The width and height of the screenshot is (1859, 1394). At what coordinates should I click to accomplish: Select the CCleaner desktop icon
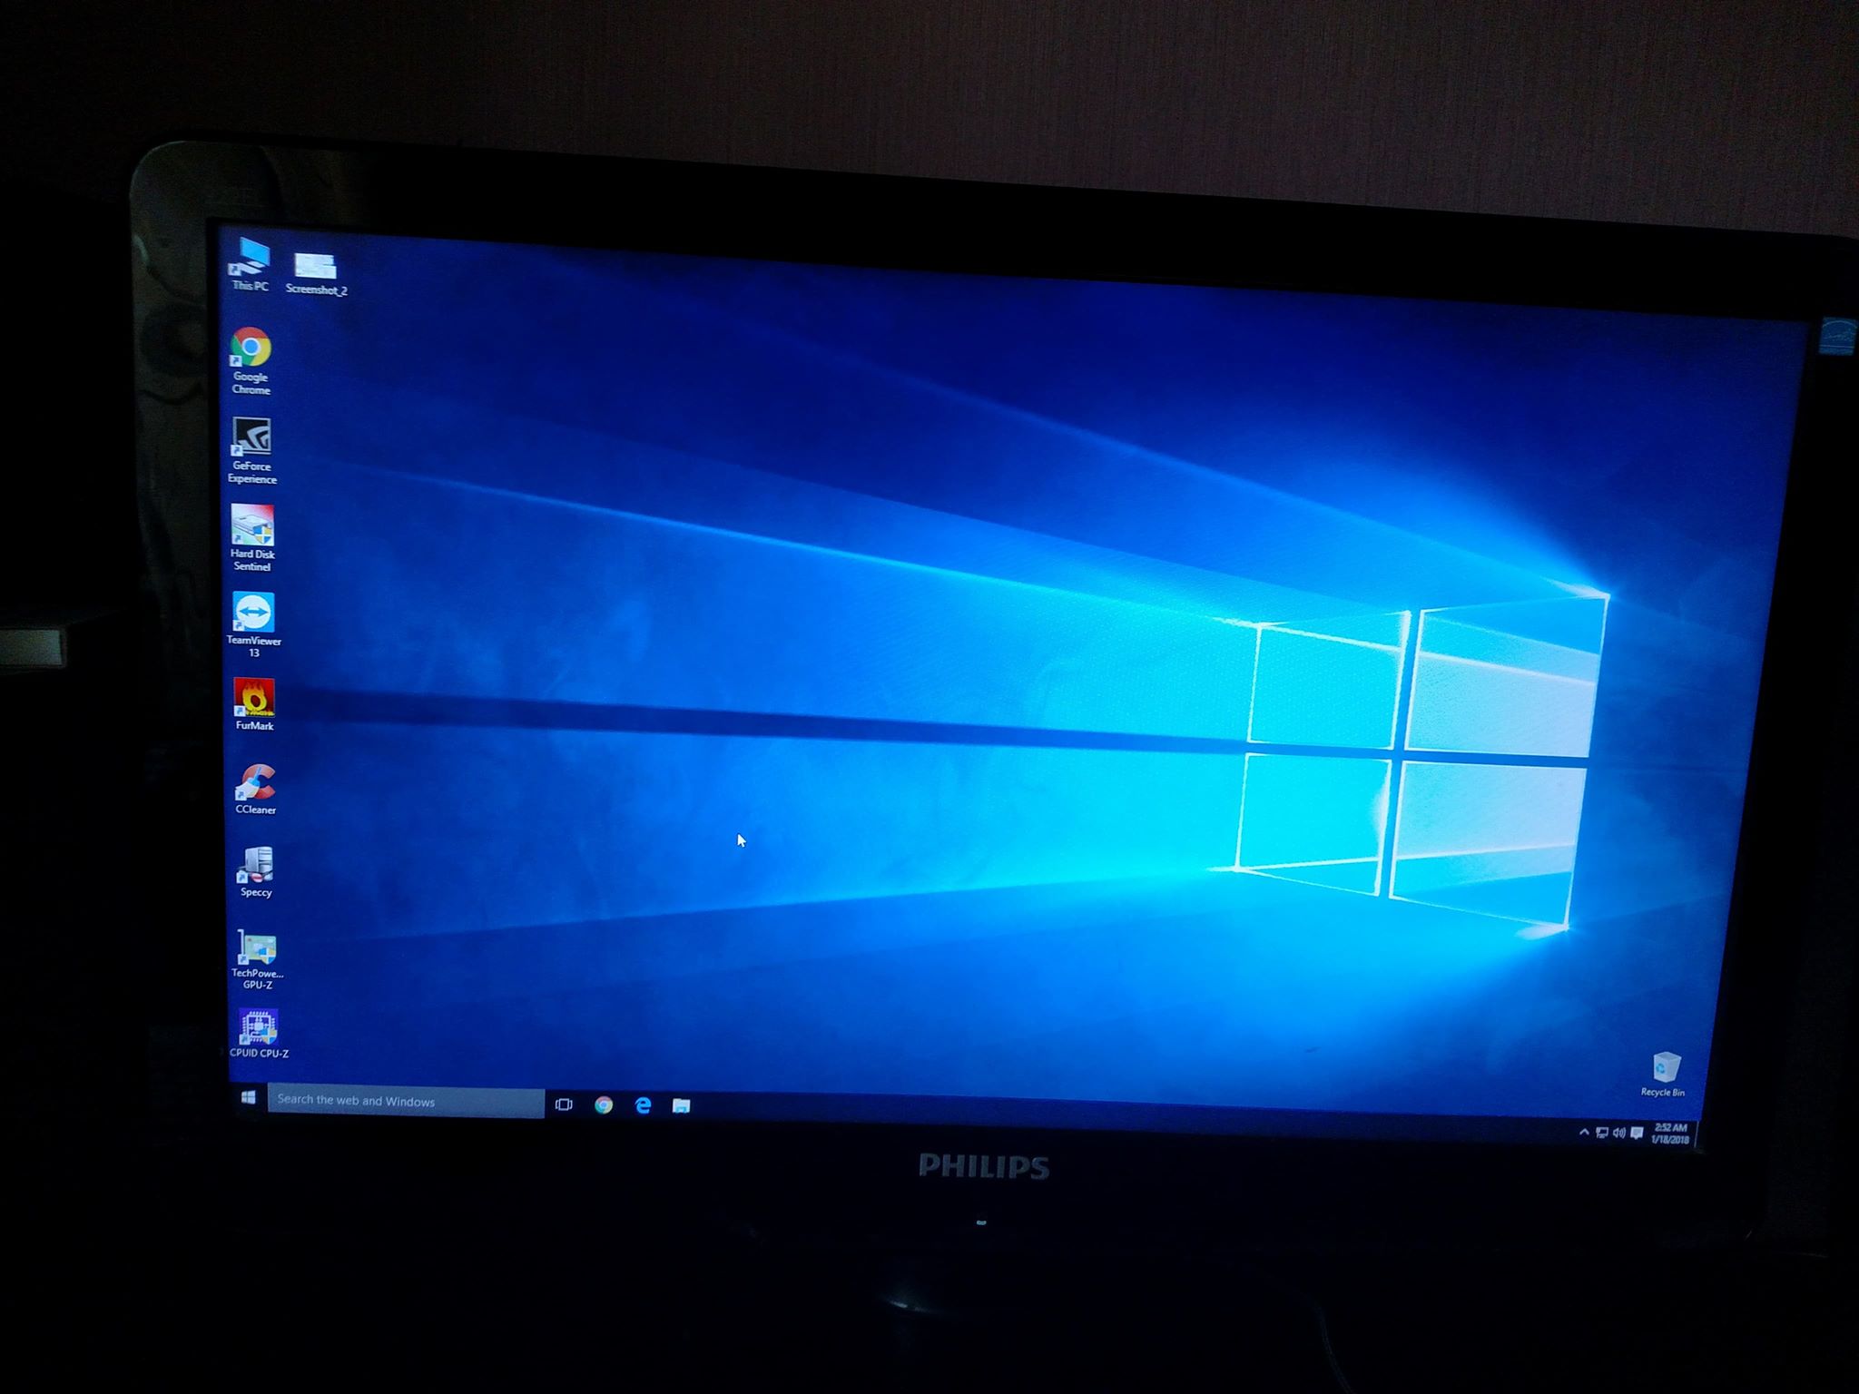pos(256,783)
